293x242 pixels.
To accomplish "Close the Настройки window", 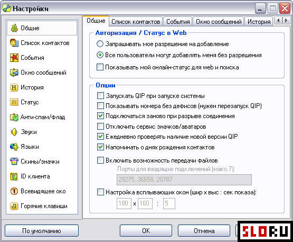I will pyautogui.click(x=285, y=8).
